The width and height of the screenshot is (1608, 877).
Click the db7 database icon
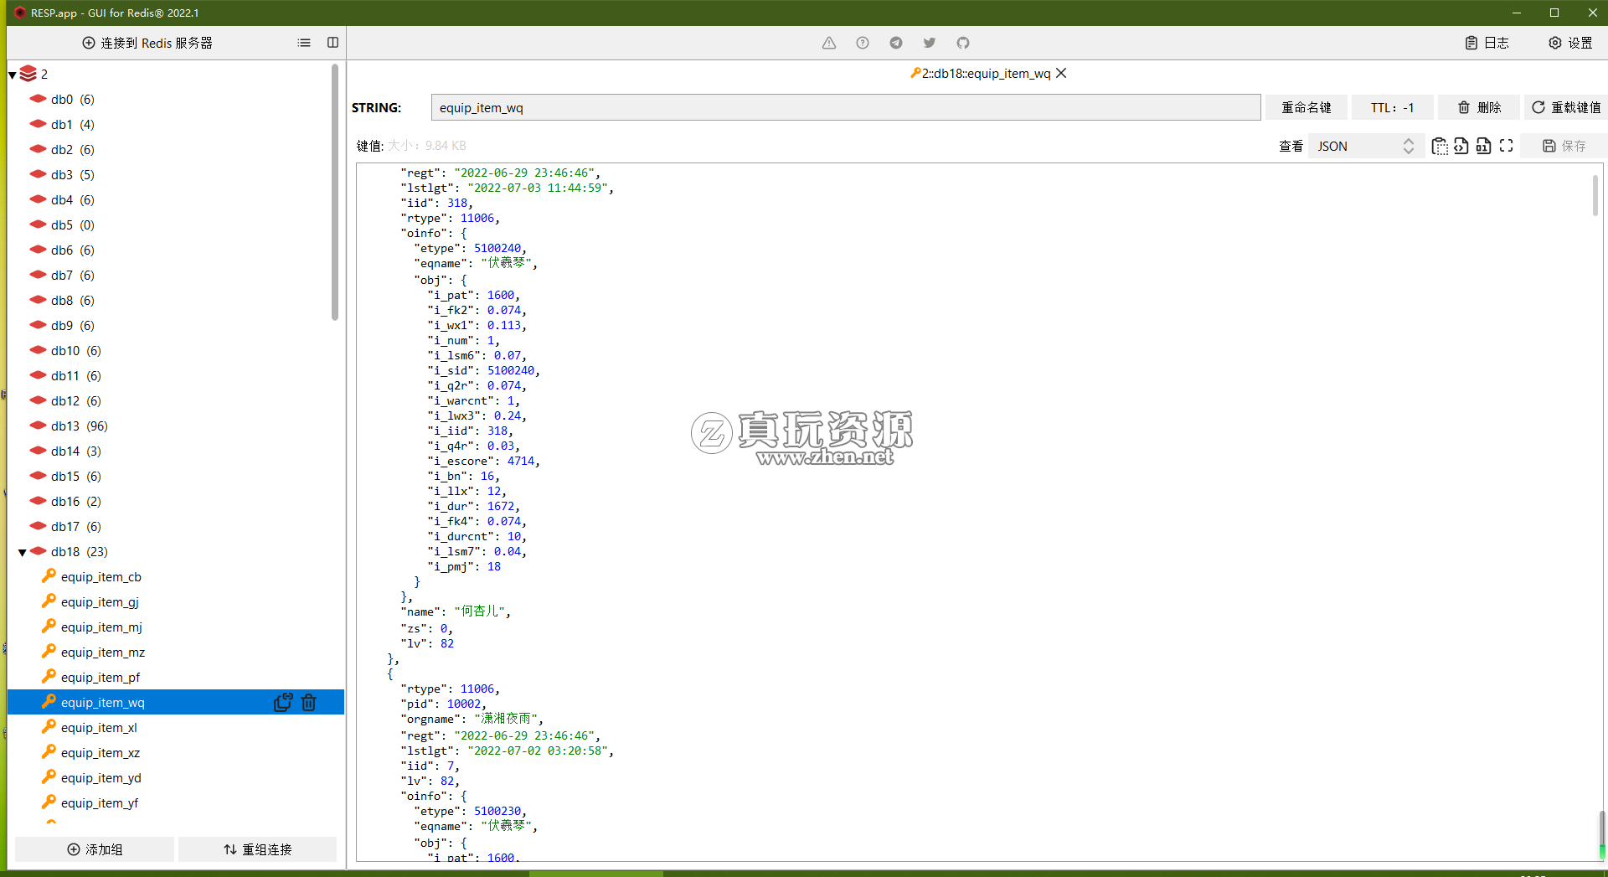click(38, 275)
